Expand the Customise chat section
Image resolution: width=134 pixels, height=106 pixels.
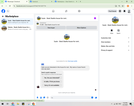115,38
